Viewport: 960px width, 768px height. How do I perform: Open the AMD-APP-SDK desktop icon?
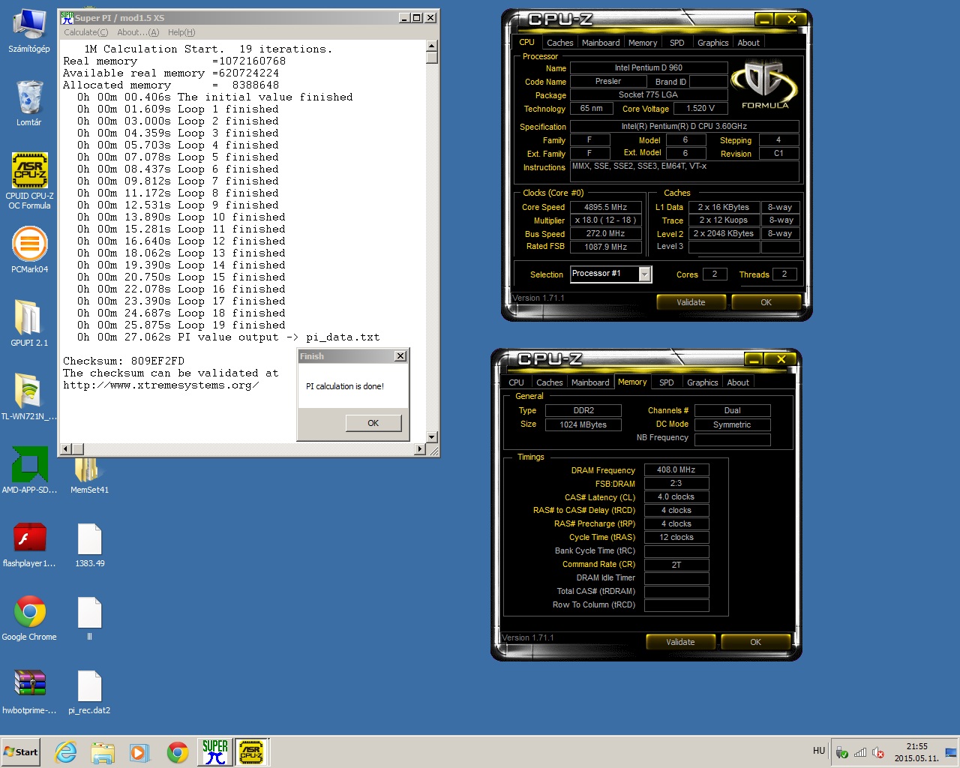point(29,471)
